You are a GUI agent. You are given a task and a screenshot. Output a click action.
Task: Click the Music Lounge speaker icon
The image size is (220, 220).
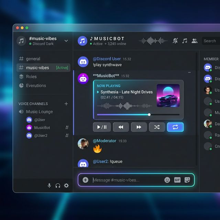coord(21,112)
